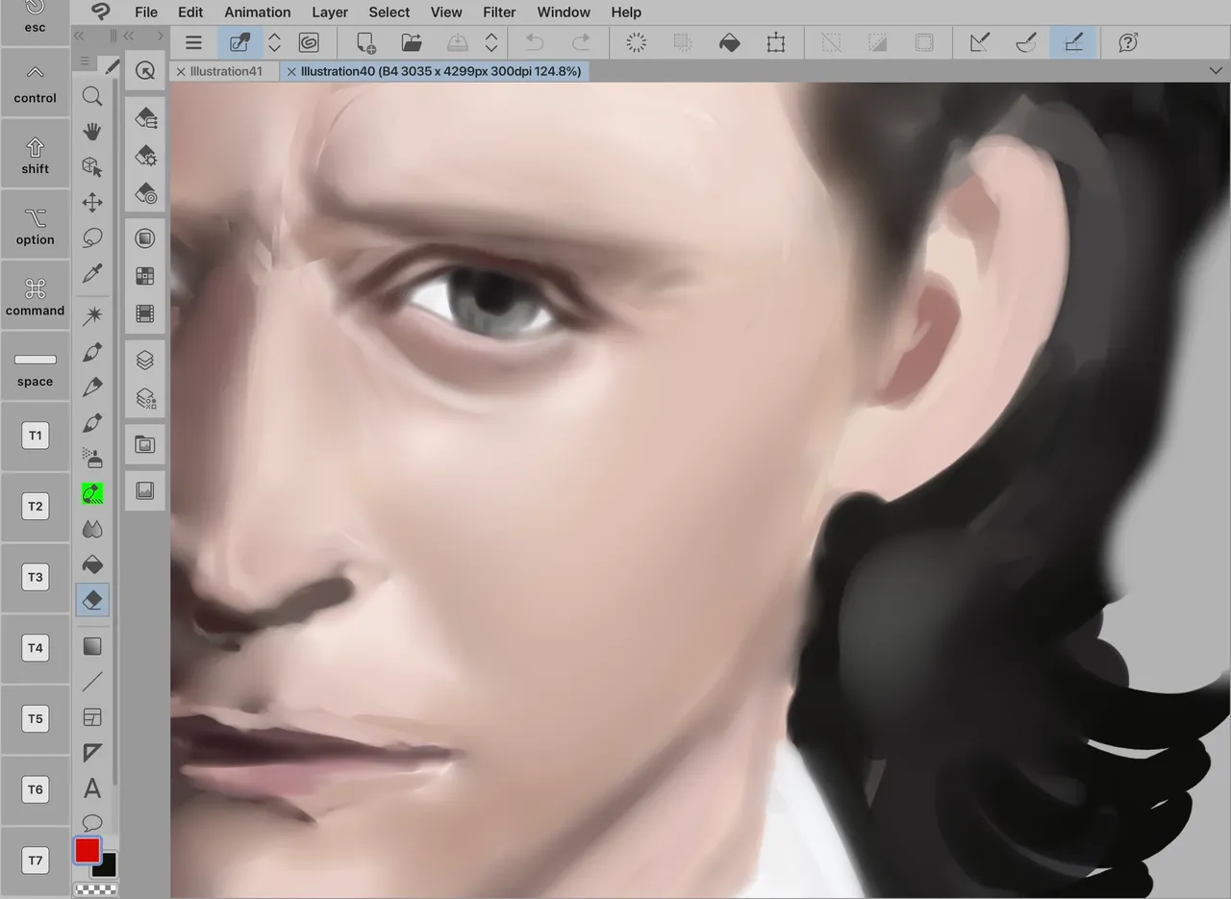Select the Text tool
The height and width of the screenshot is (899, 1231).
click(92, 788)
